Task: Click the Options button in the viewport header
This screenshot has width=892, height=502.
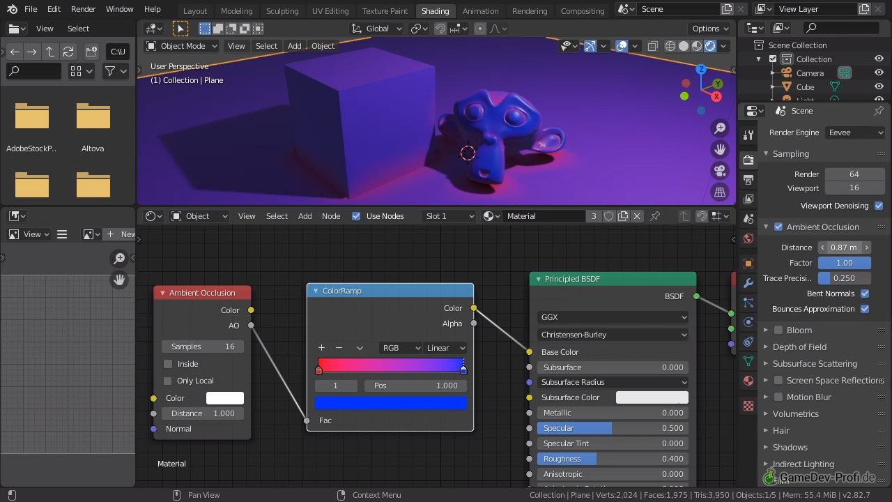Action: [x=710, y=29]
